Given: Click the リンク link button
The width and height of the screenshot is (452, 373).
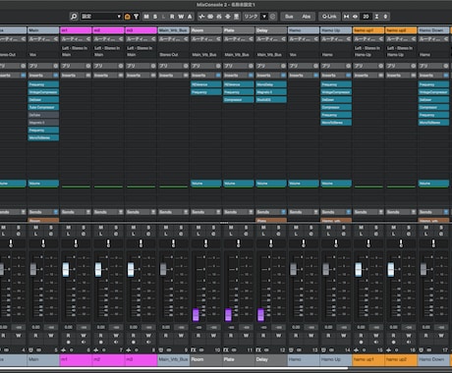Looking at the screenshot, I should click(251, 17).
